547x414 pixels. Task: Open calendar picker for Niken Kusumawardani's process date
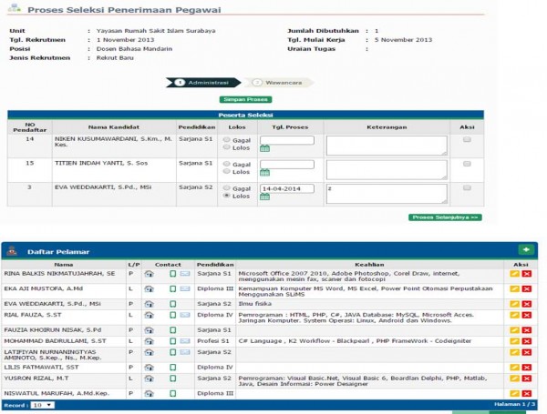tap(264, 148)
